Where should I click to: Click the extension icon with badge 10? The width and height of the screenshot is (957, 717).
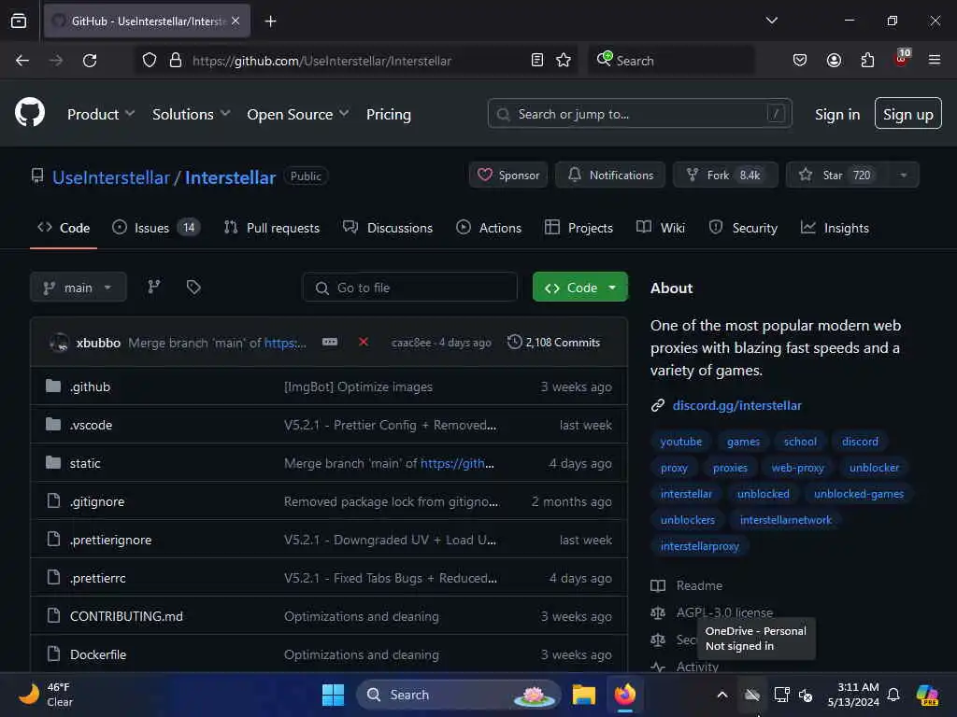[902, 59]
